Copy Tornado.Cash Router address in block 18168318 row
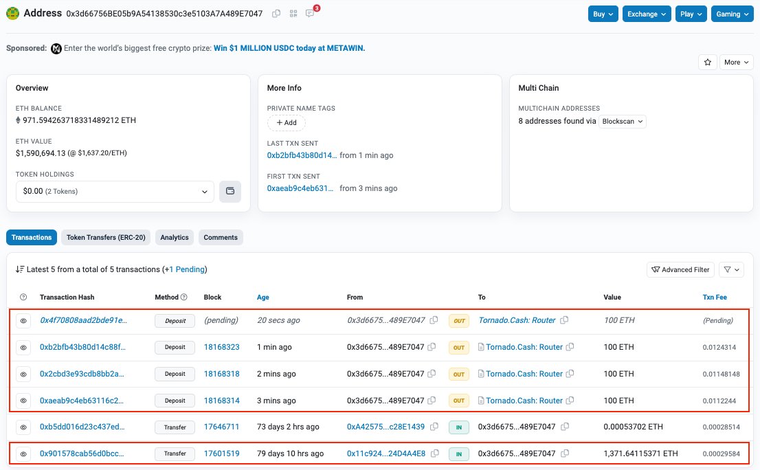The image size is (760, 470). 570,374
